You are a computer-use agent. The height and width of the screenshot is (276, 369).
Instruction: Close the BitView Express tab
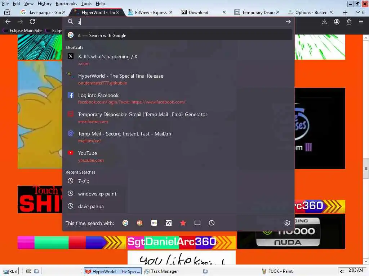(x=171, y=12)
